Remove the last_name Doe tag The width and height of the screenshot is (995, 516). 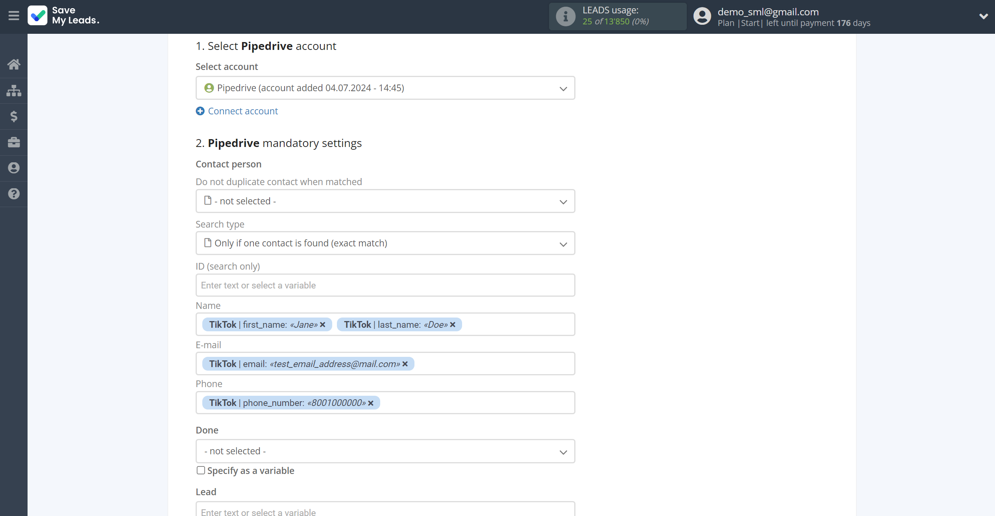coord(453,325)
